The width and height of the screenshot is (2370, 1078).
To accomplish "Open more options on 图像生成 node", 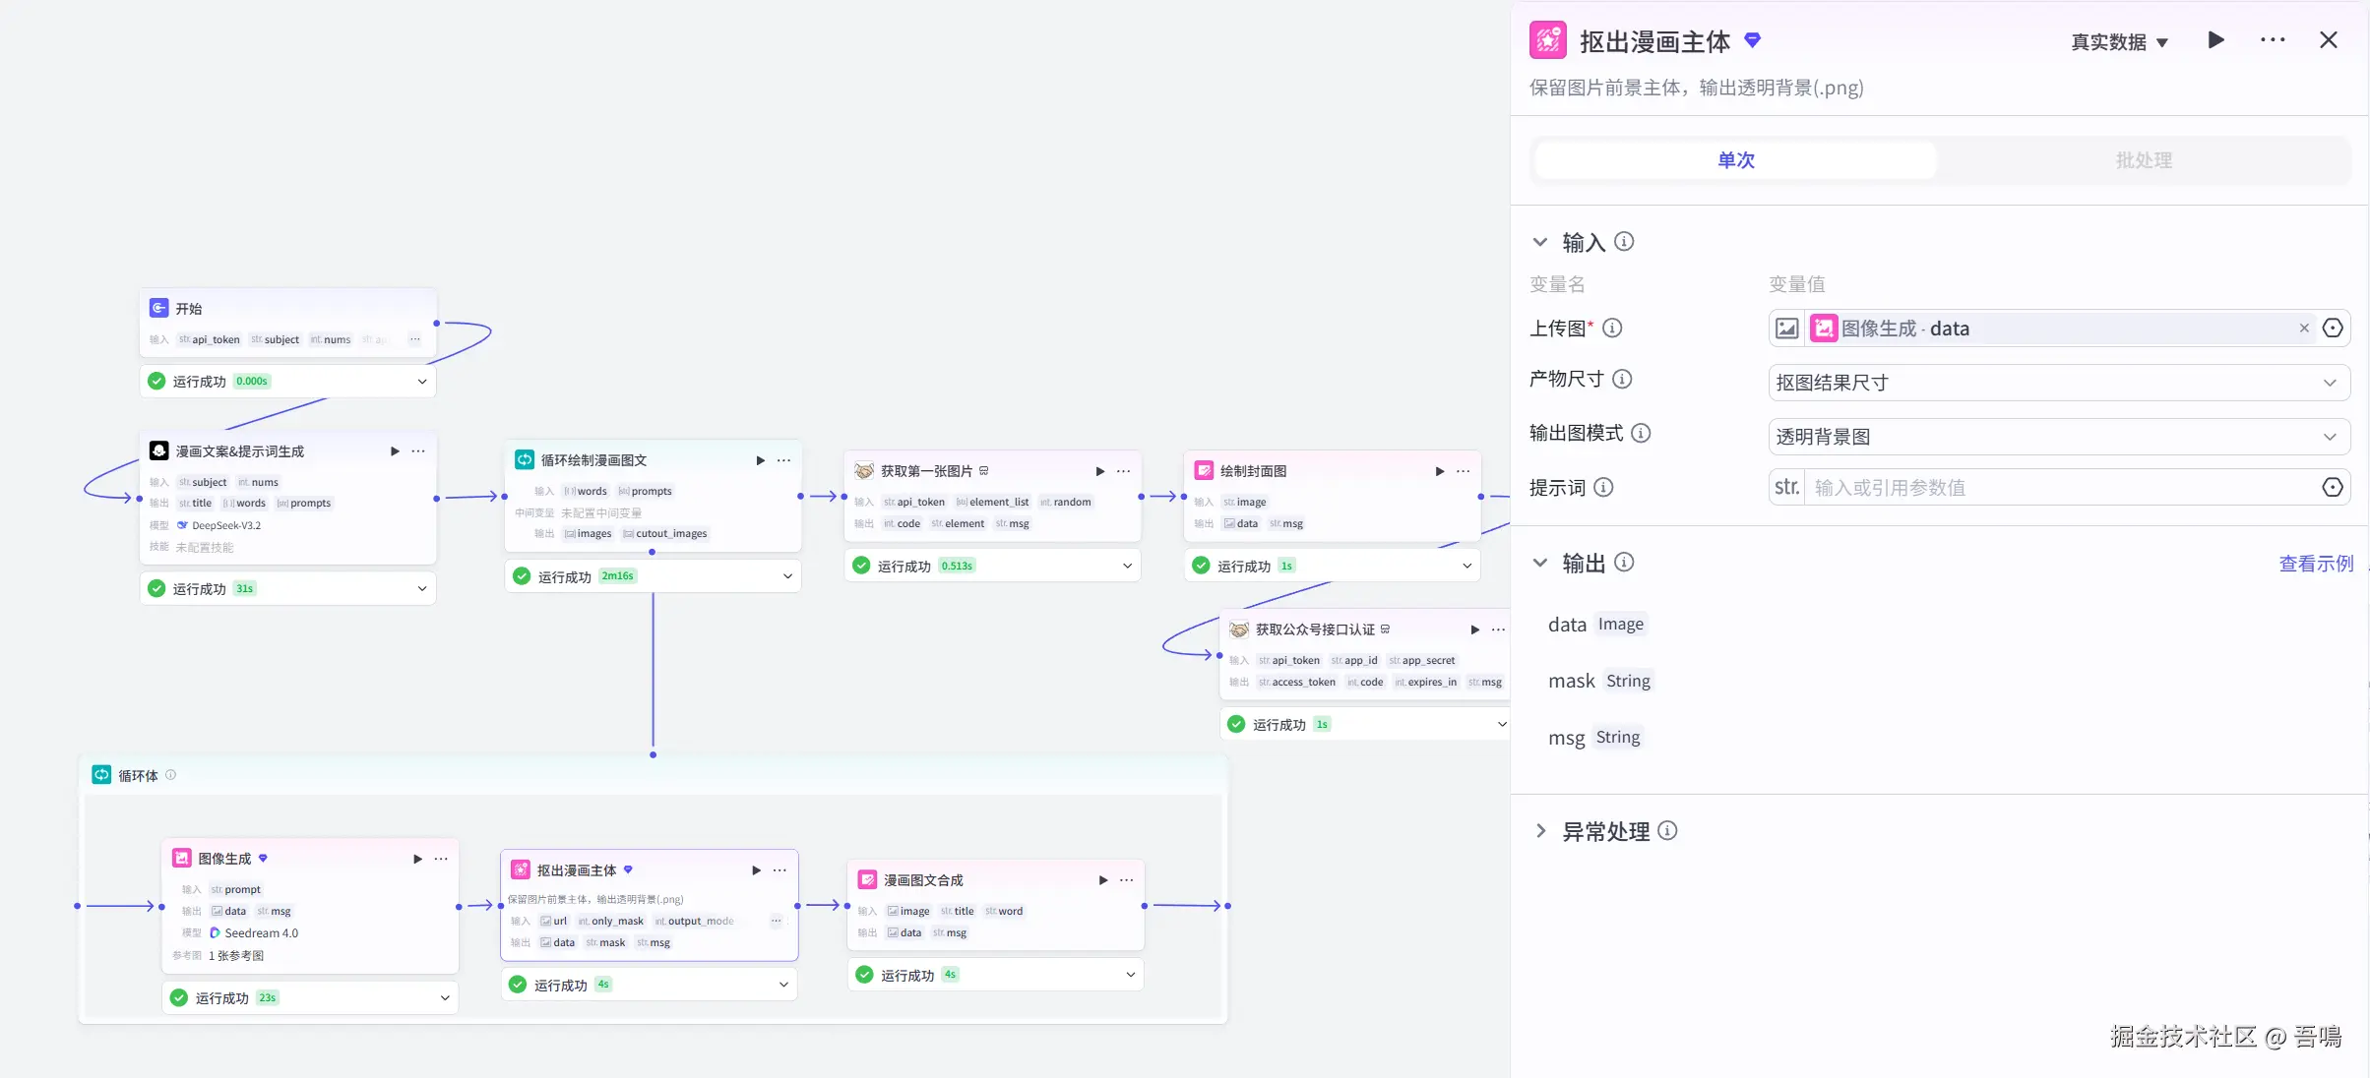I will coord(441,859).
